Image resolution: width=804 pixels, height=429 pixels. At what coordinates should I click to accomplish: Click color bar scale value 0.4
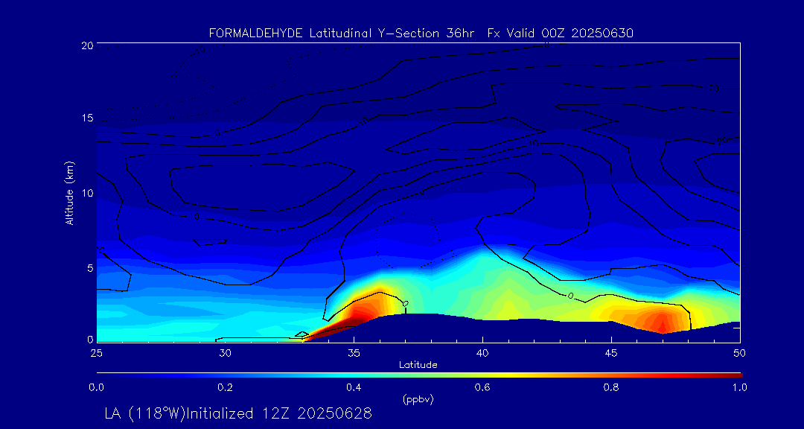point(354,387)
